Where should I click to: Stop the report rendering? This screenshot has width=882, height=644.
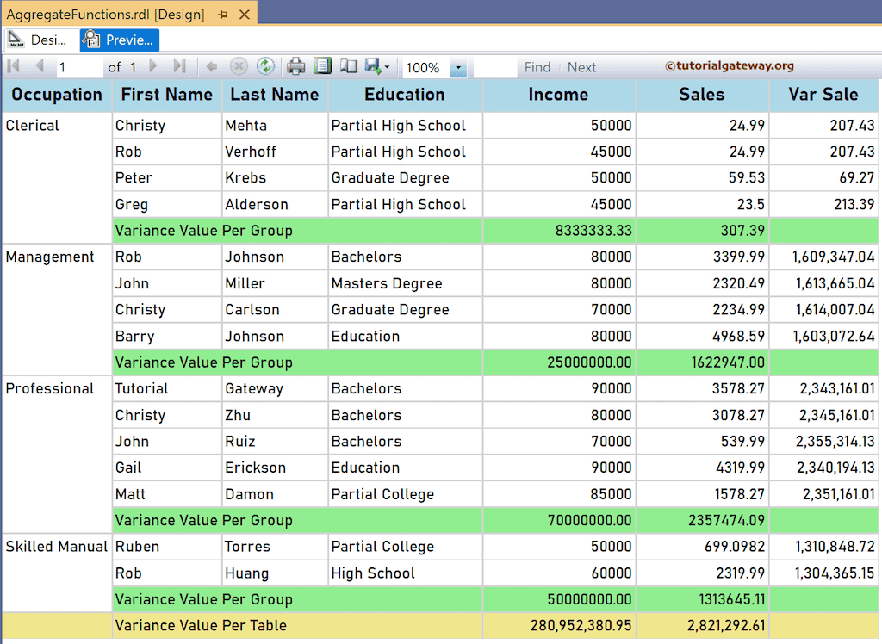pyautogui.click(x=239, y=66)
